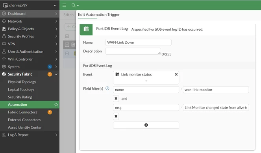The height and width of the screenshot is (153, 261).
Task: Expand the WiFi Controller chevron
Action: click(56, 59)
